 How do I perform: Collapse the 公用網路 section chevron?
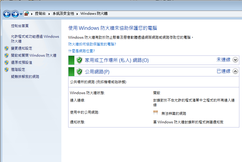pyautogui.click(x=236, y=71)
